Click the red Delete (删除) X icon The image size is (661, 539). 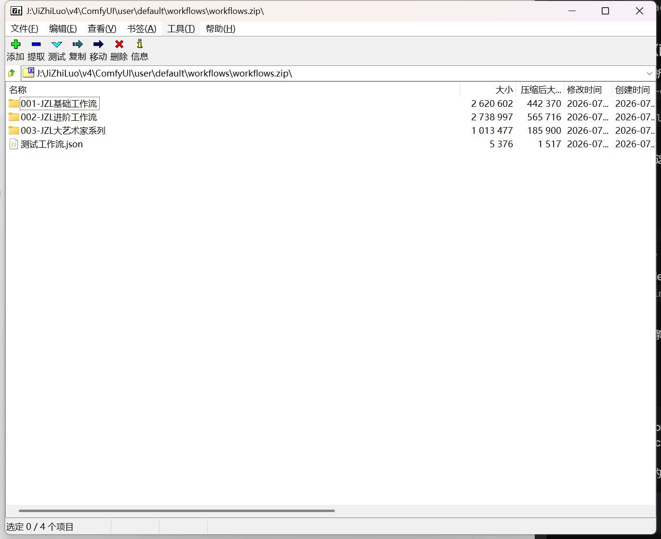click(119, 44)
